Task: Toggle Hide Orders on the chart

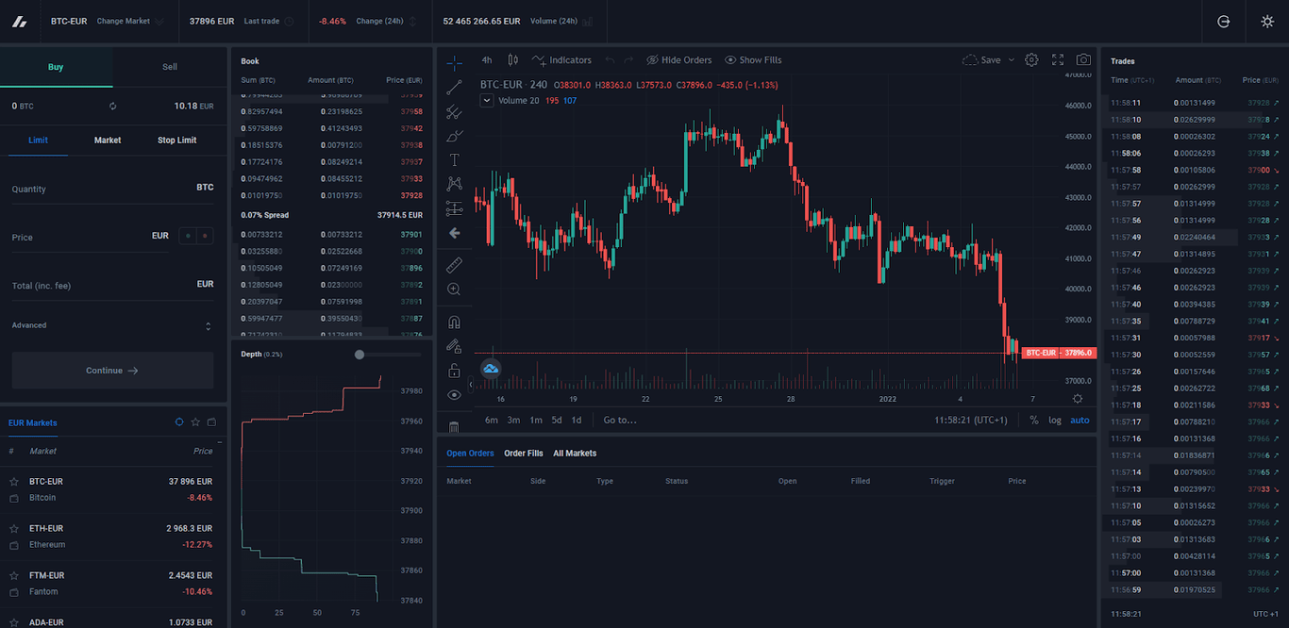Action: coord(678,59)
